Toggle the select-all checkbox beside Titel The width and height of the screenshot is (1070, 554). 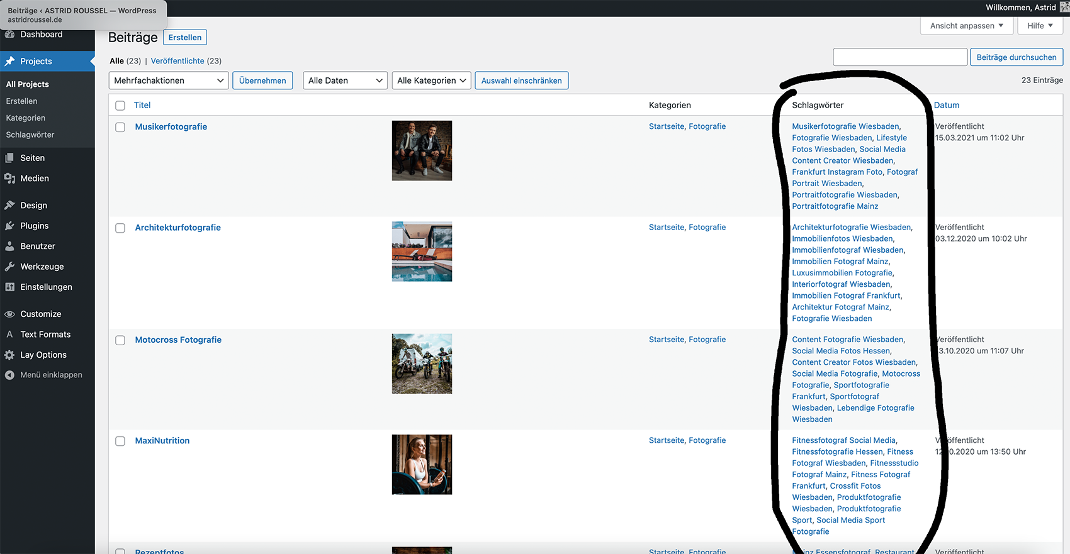tap(120, 106)
